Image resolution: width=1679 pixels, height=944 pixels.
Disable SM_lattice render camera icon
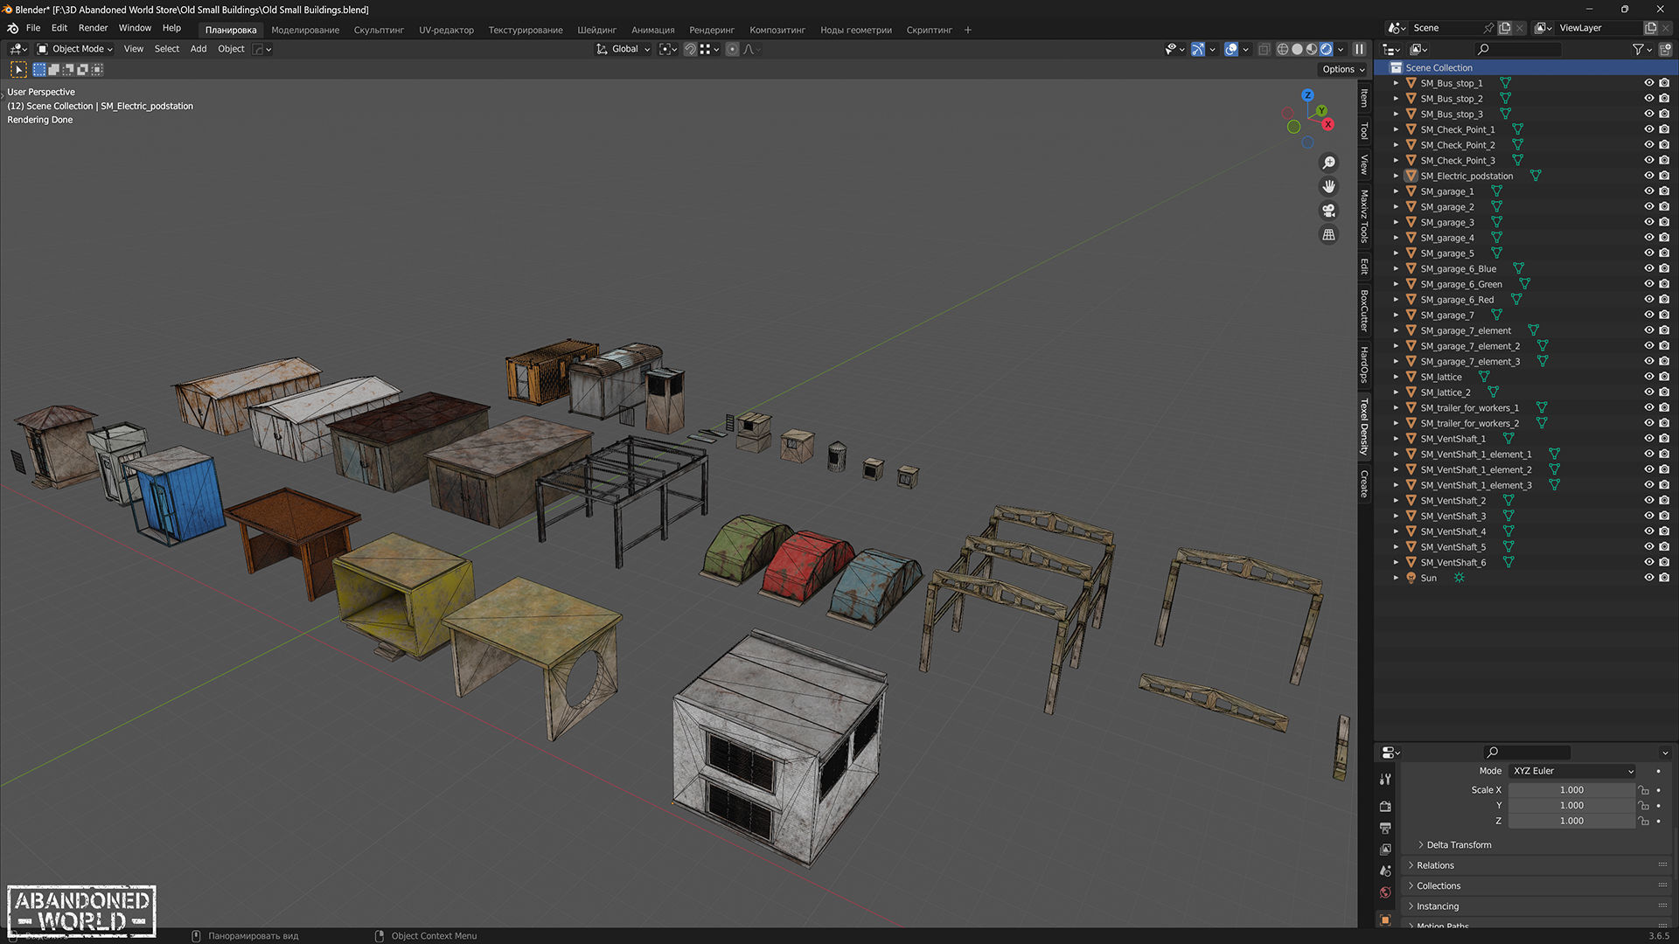pos(1664,377)
